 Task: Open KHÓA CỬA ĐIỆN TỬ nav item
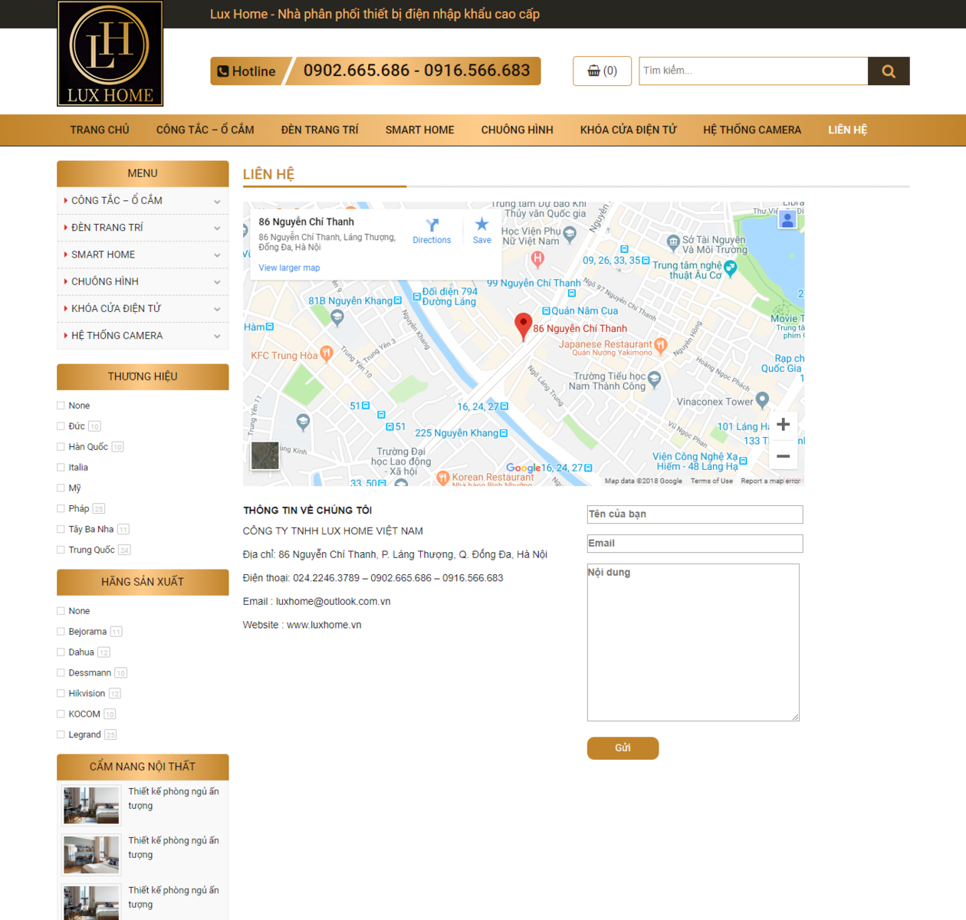coord(629,130)
